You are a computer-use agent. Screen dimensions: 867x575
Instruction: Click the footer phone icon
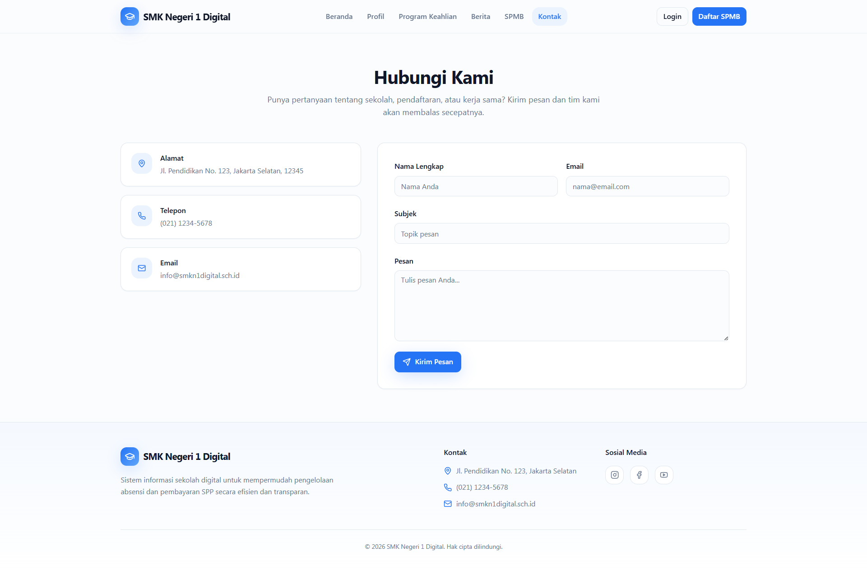(448, 487)
